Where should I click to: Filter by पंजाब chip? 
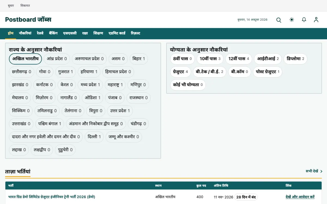point(115,98)
